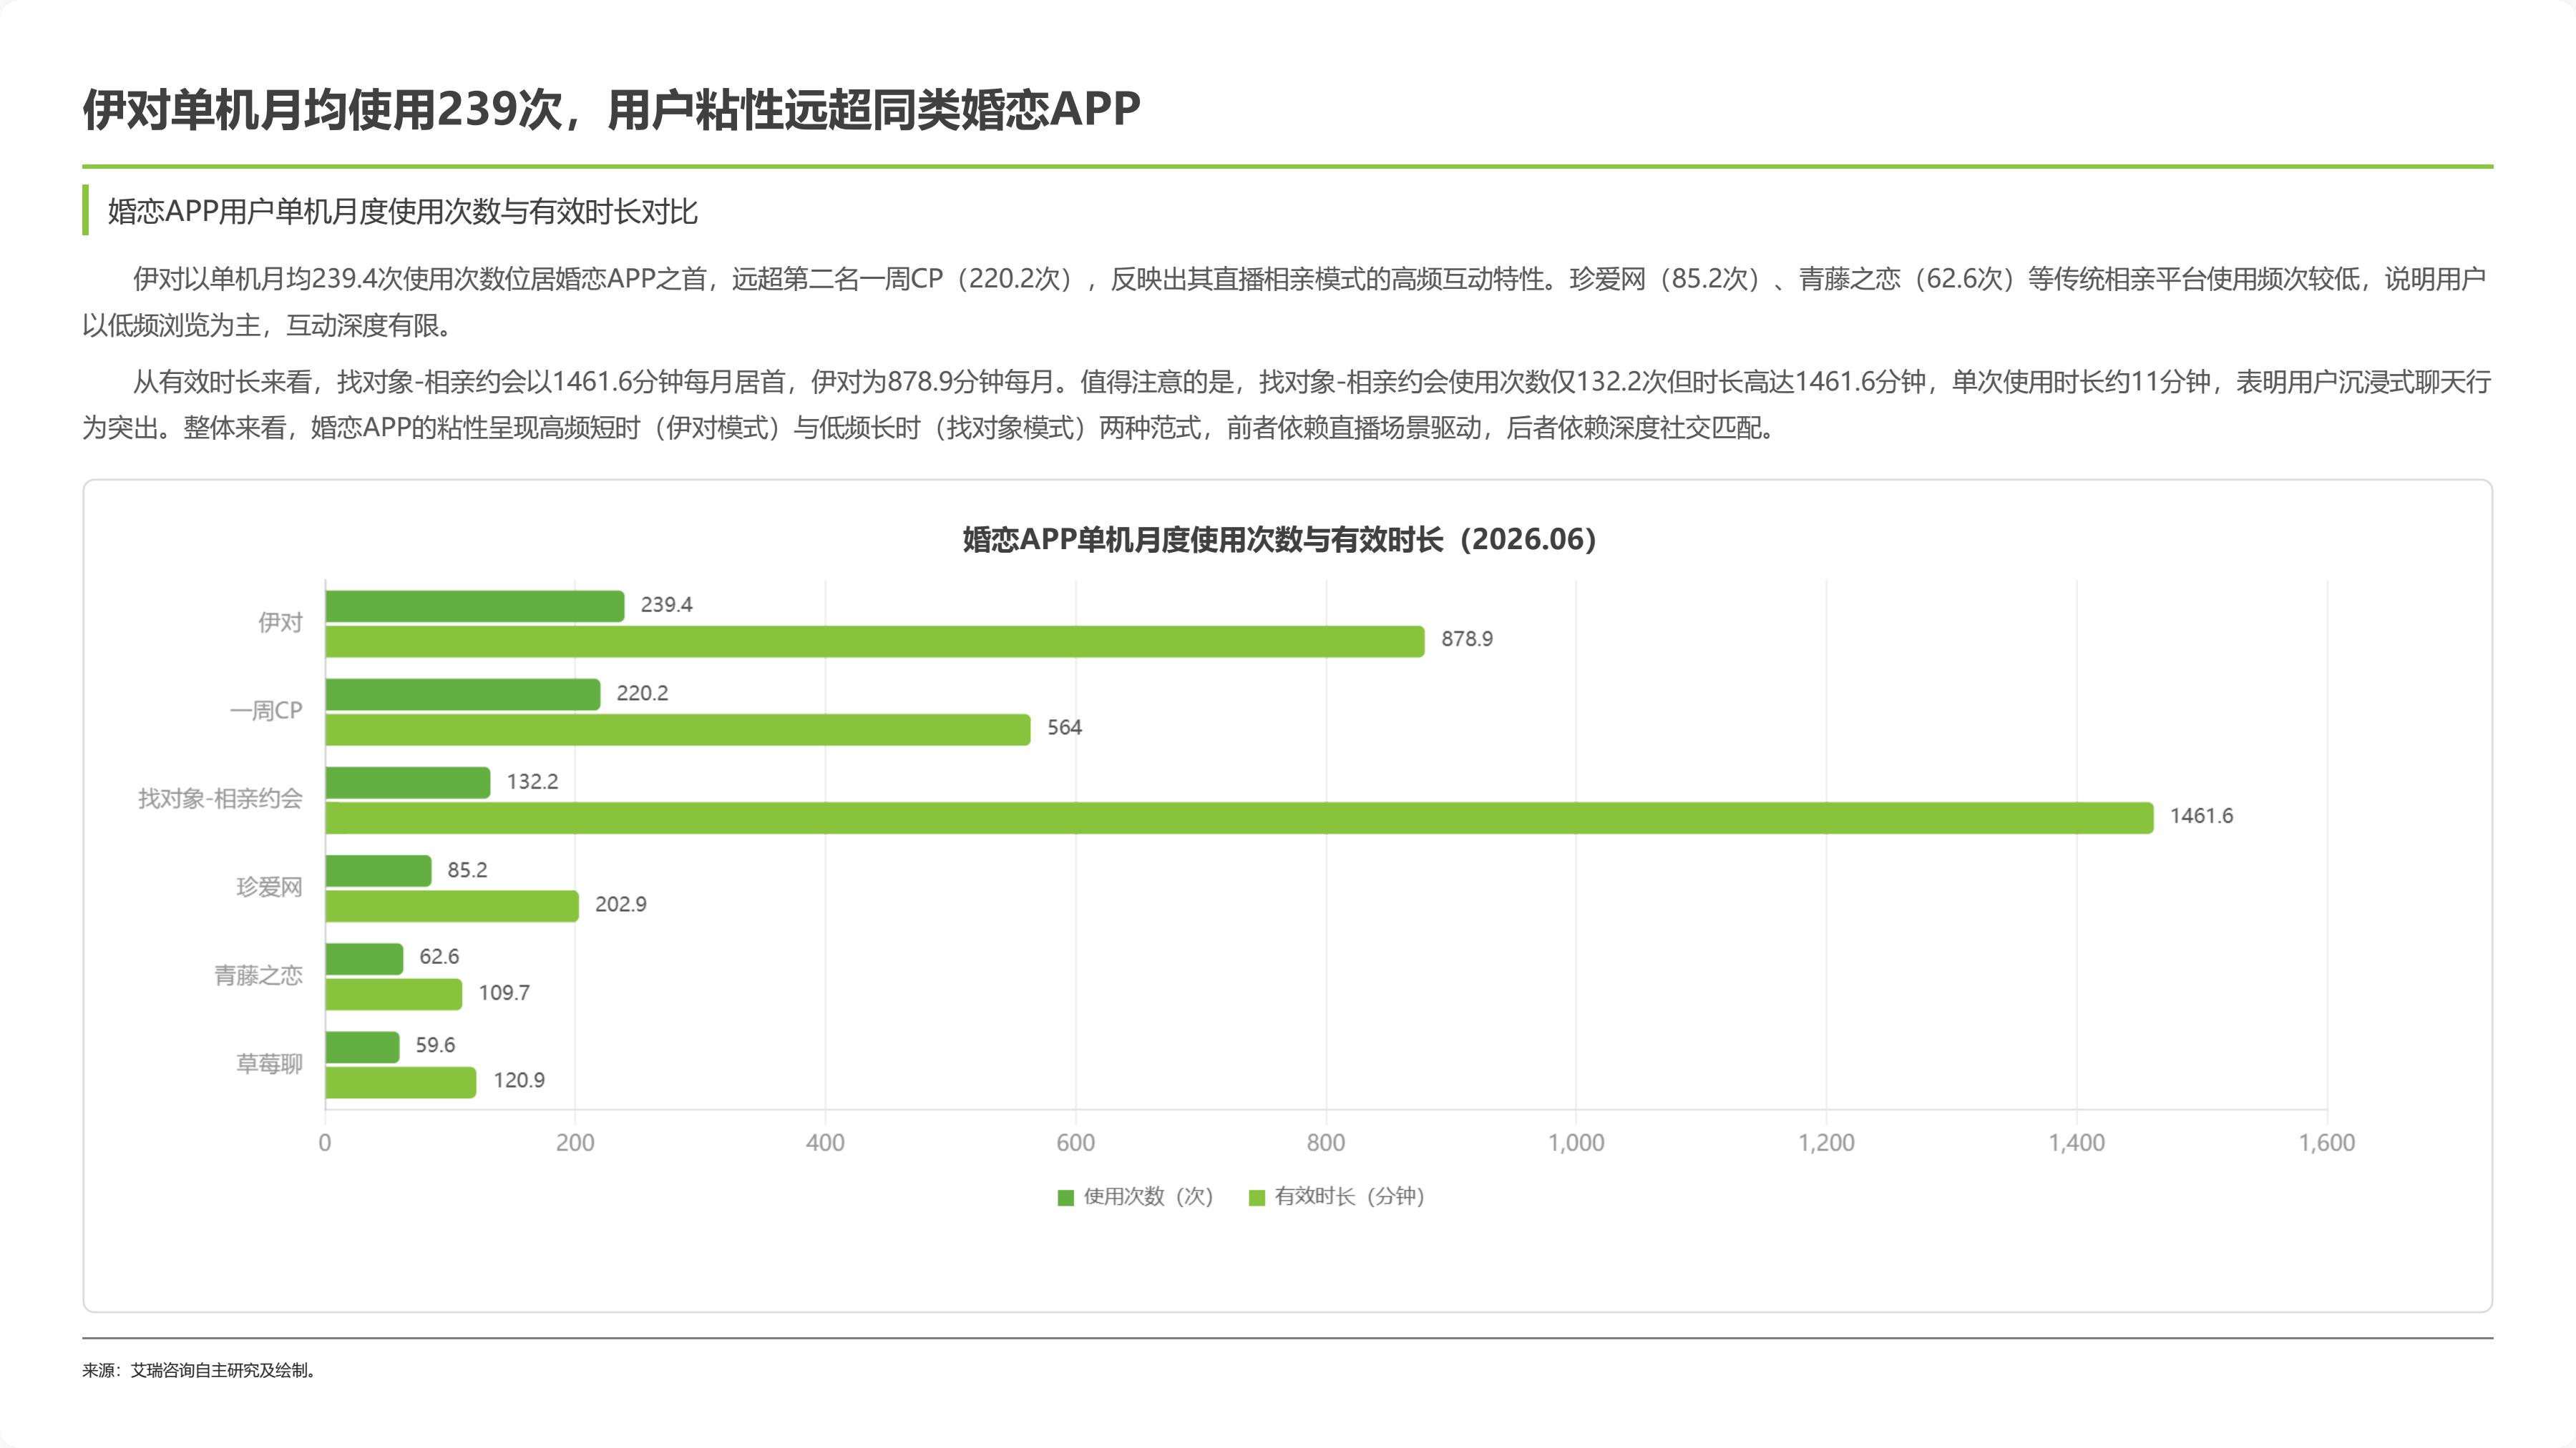Select the 珍爱网 light green duration bar

coord(452,907)
